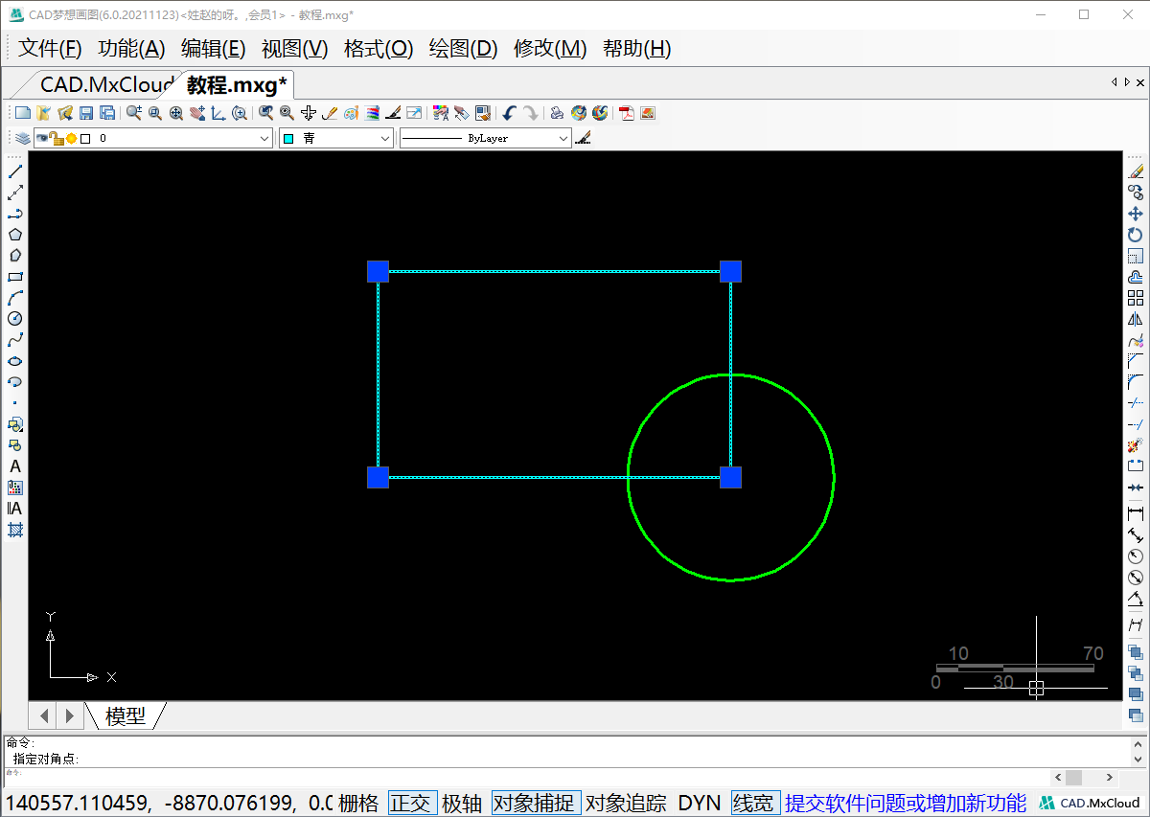Click top-left grip of selected rectangle

click(x=378, y=271)
